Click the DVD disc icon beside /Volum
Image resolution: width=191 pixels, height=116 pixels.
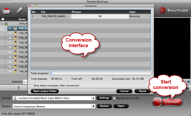[x=6, y=23]
